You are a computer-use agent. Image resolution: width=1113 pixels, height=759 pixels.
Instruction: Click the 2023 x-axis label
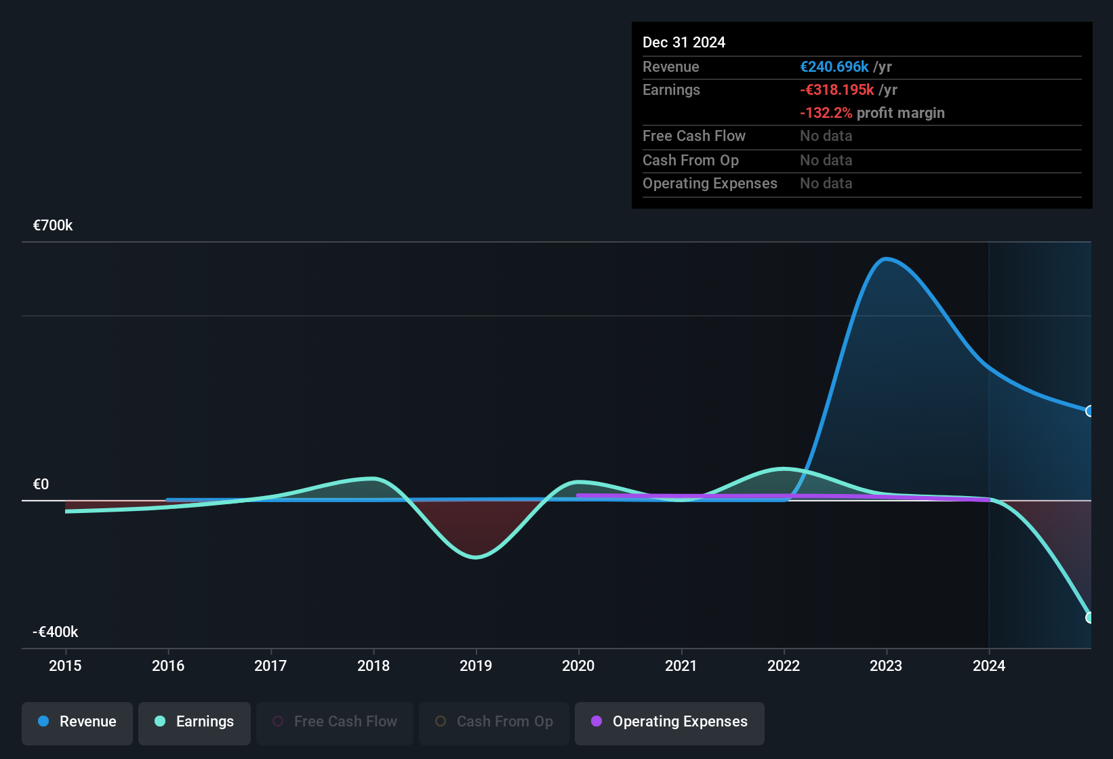click(886, 665)
